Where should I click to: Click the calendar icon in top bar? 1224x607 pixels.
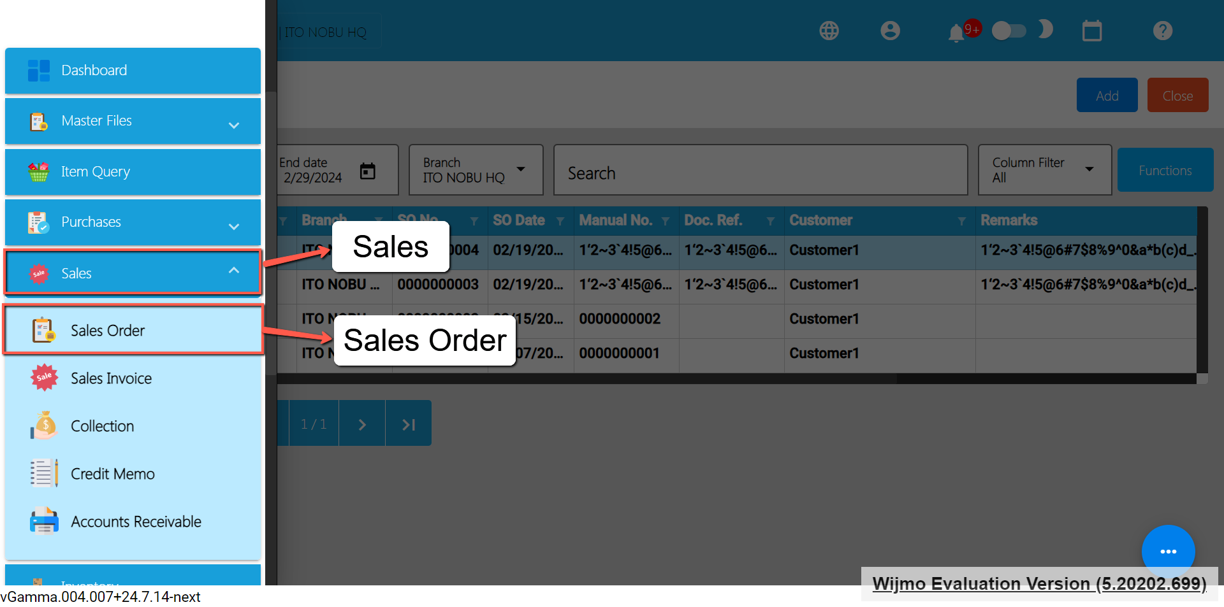pos(1091,31)
